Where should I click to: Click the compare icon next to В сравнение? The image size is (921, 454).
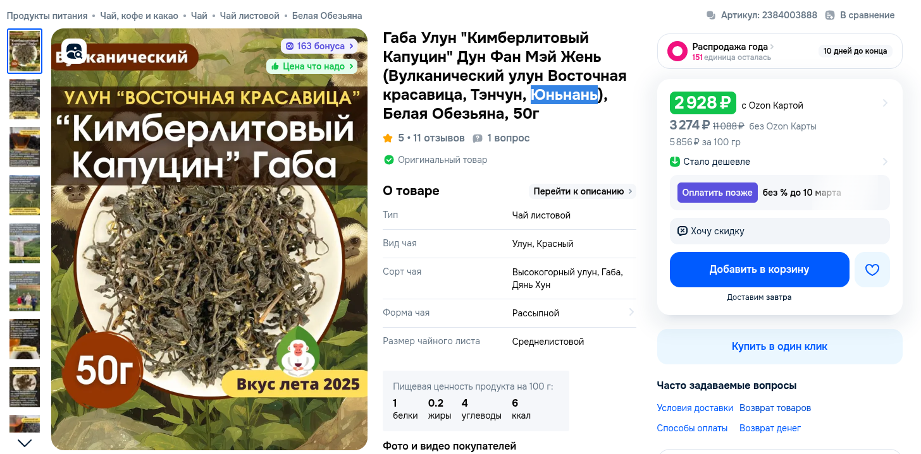coord(831,15)
